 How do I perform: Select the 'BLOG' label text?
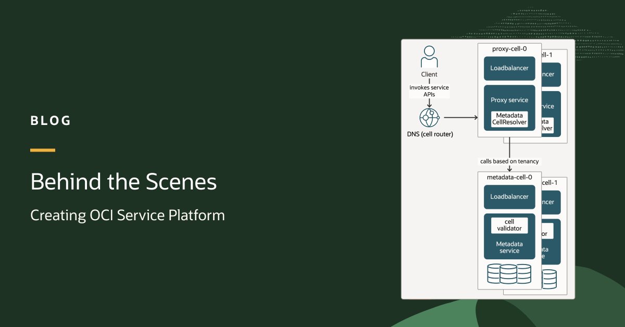coord(51,121)
